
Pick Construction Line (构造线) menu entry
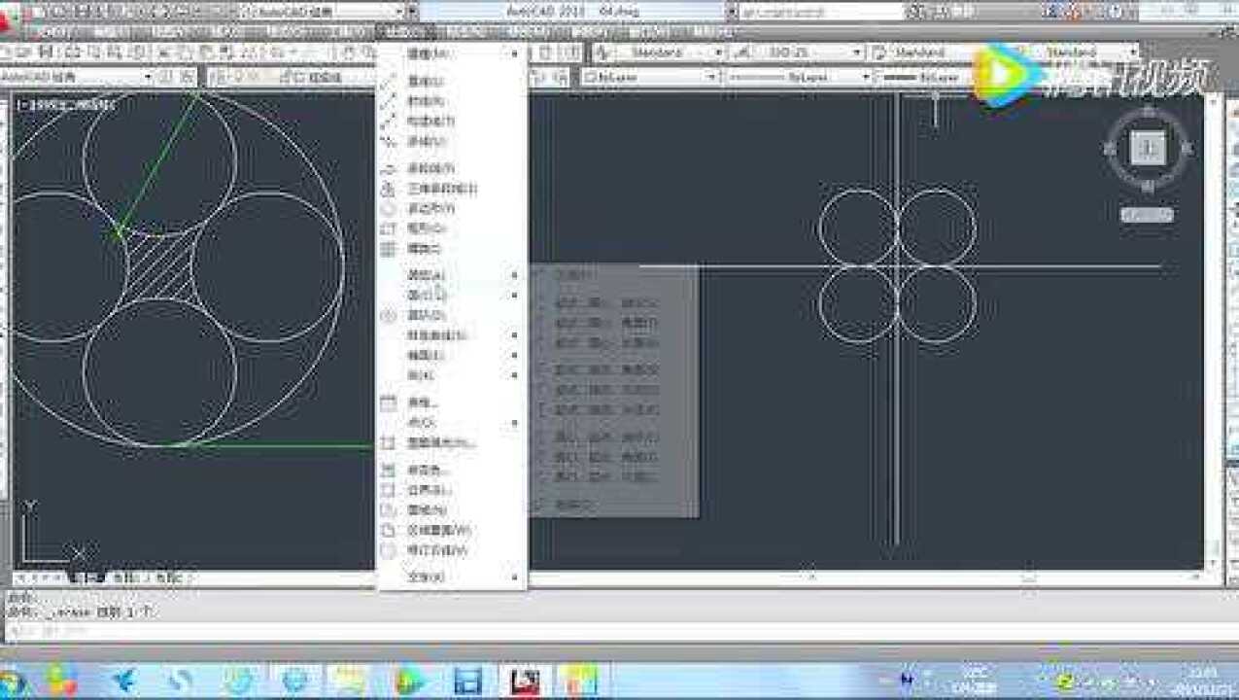coord(429,122)
